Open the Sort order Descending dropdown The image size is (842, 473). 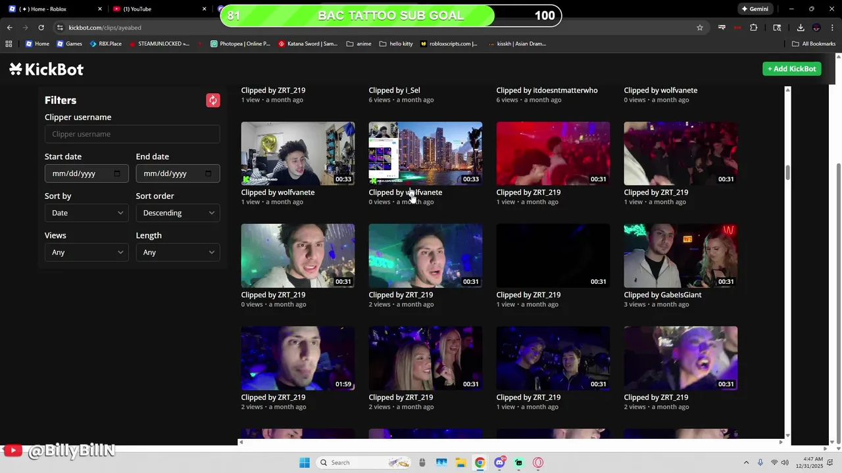click(178, 213)
